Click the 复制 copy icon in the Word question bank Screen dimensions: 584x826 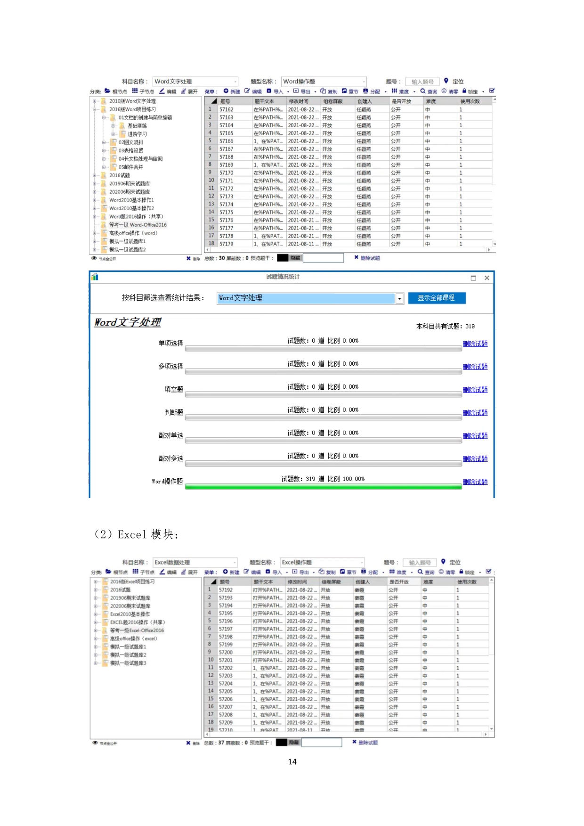(x=323, y=91)
